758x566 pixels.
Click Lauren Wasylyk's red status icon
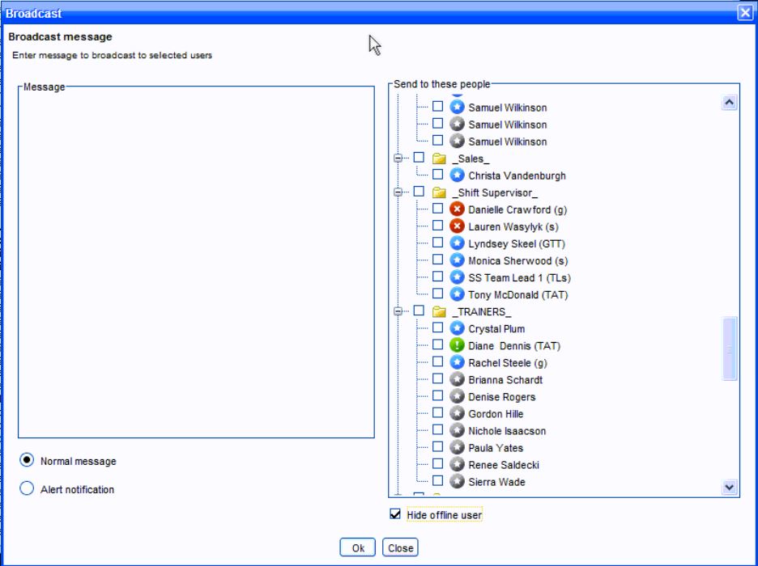pyautogui.click(x=457, y=226)
